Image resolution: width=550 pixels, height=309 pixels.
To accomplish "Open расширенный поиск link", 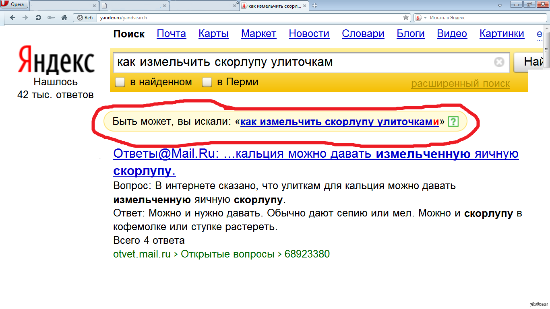I will 461,84.
